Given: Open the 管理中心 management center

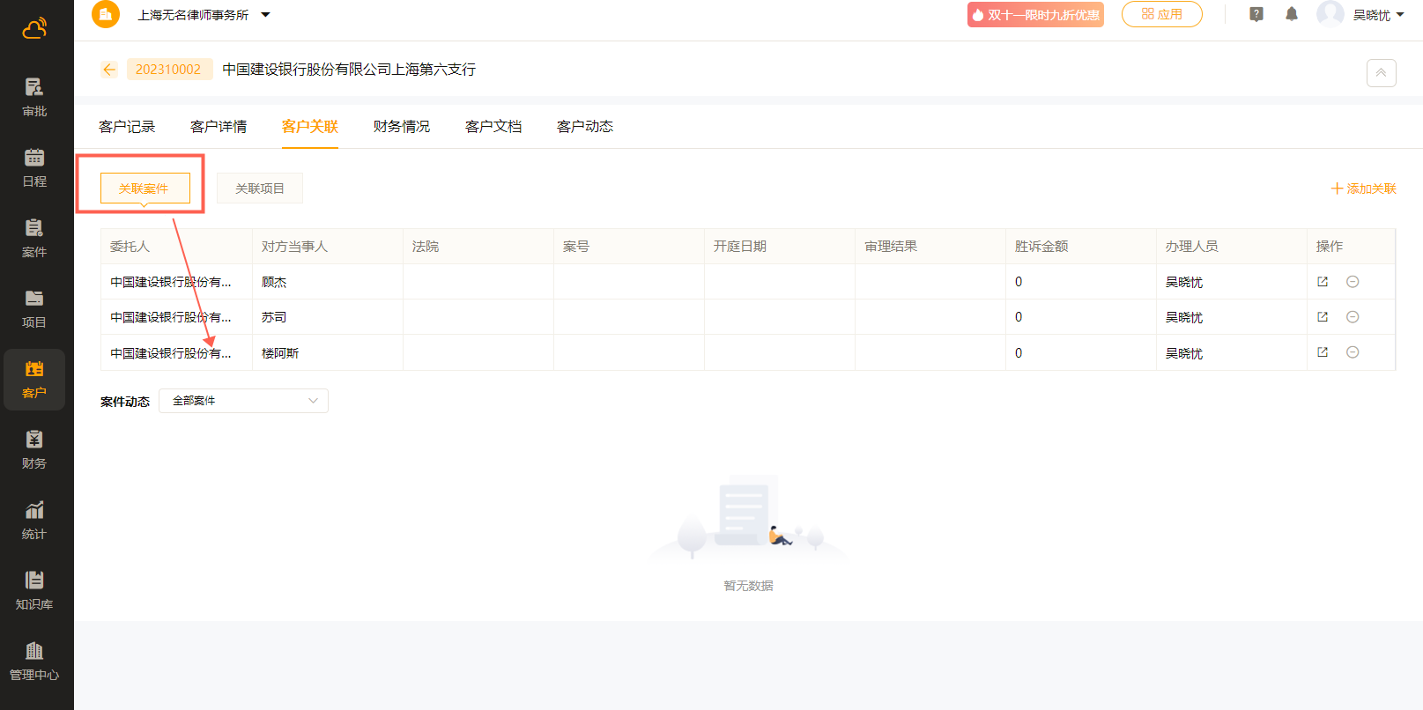Looking at the screenshot, I should 34,661.
